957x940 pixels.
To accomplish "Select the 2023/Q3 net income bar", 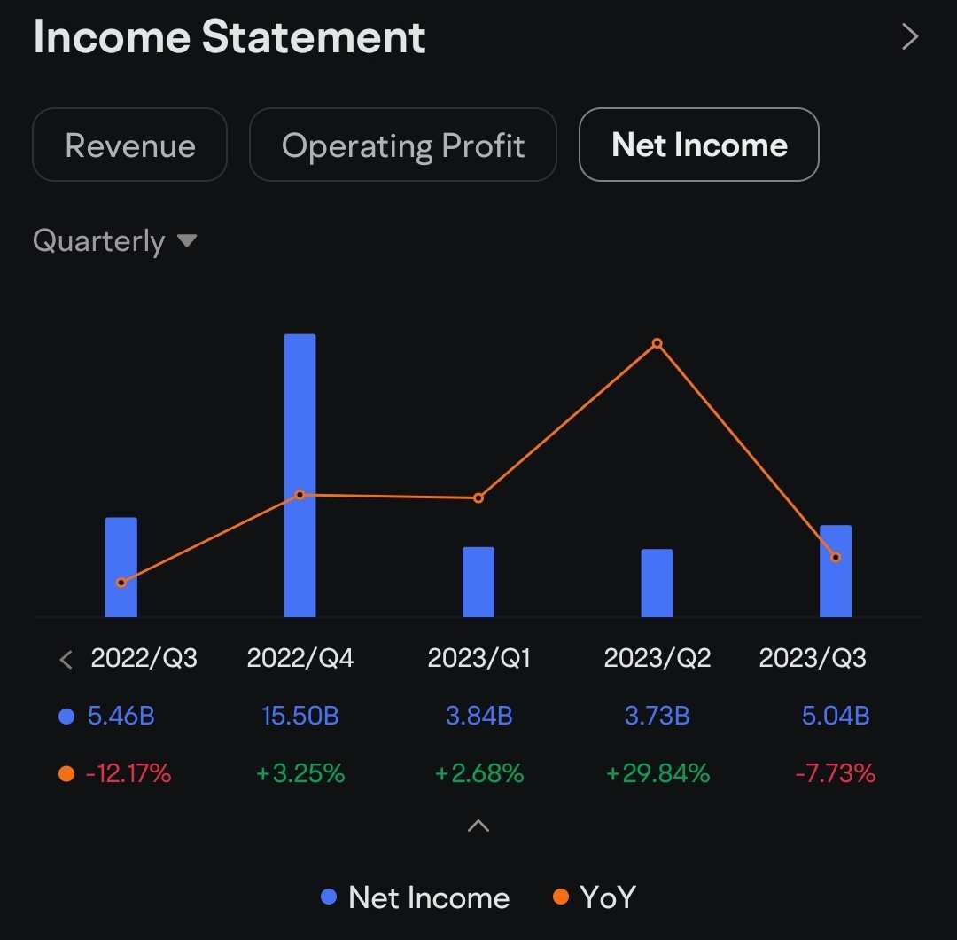I will pos(836,569).
